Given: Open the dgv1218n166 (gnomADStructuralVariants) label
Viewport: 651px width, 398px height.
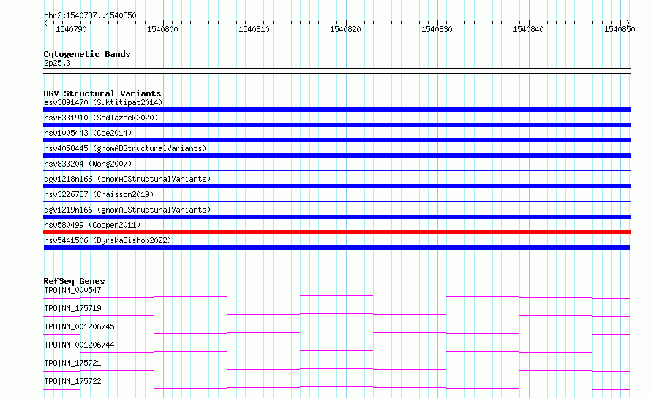Looking at the screenshot, I should click(x=127, y=179).
